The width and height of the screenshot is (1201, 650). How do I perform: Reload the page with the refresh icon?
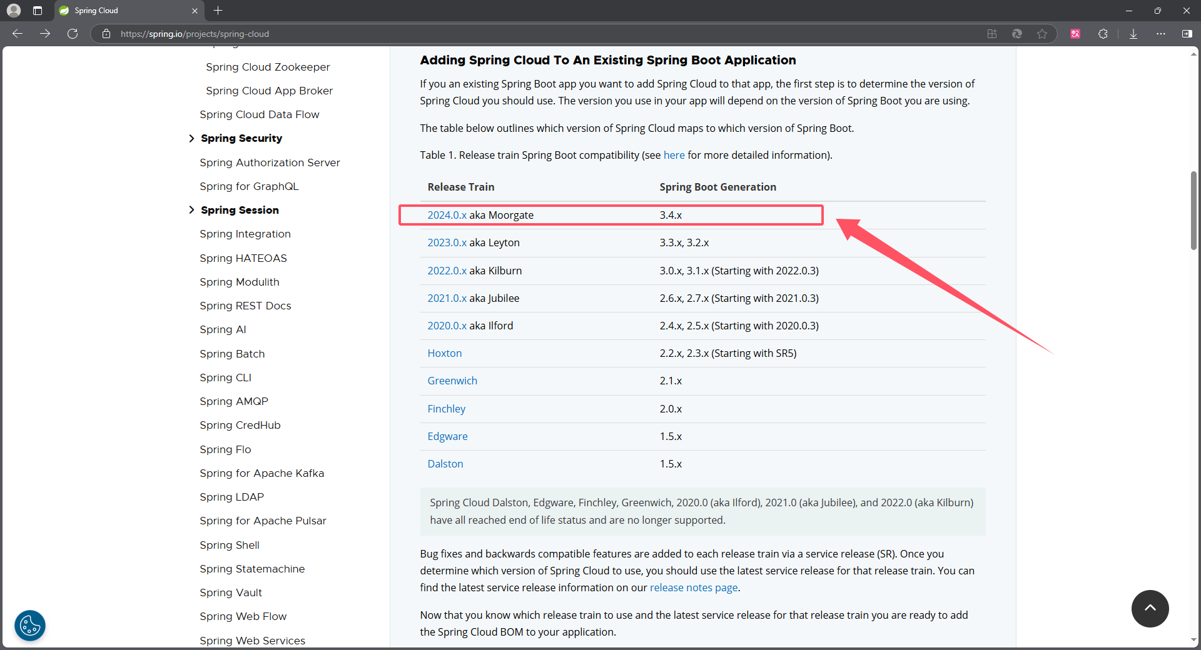tap(73, 34)
